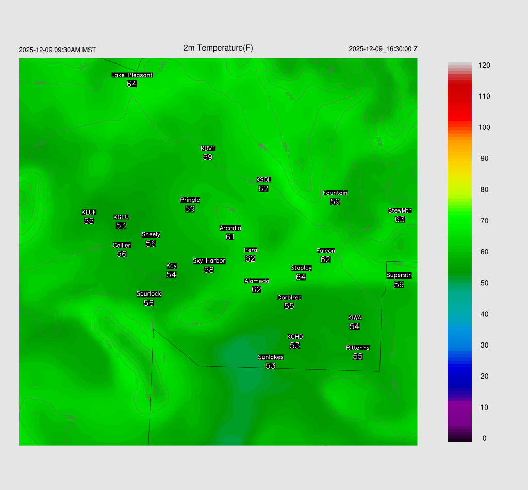Screen dimensions: 528x490
Task: Click the Fountain station marker
Action: pos(335,202)
